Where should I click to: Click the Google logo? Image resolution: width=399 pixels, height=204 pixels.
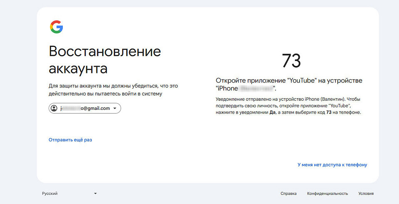(x=56, y=27)
